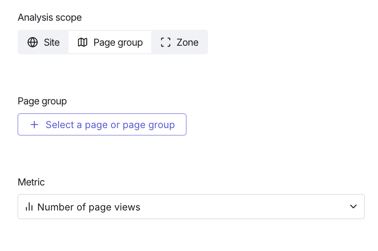Open the Number of page views selector
The height and width of the screenshot is (251, 378).
[x=191, y=207]
